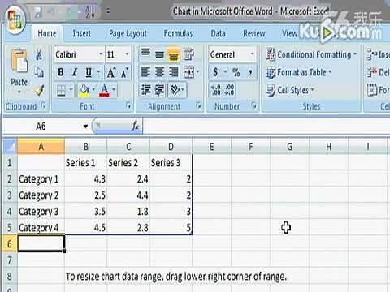
Task: Center text horizontally
Action: (159, 72)
